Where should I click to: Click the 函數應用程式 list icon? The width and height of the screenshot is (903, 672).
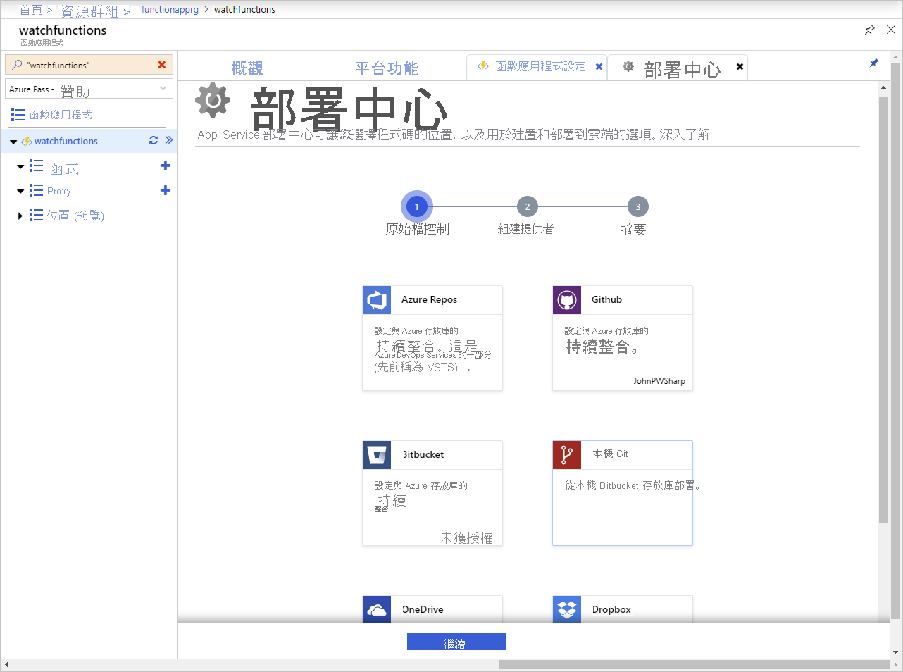(x=18, y=115)
